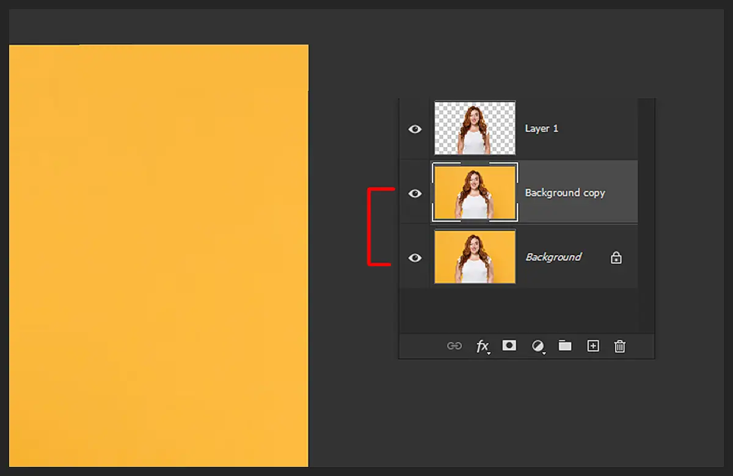
Task: Delete the layer using the trash icon
Action: [x=620, y=346]
